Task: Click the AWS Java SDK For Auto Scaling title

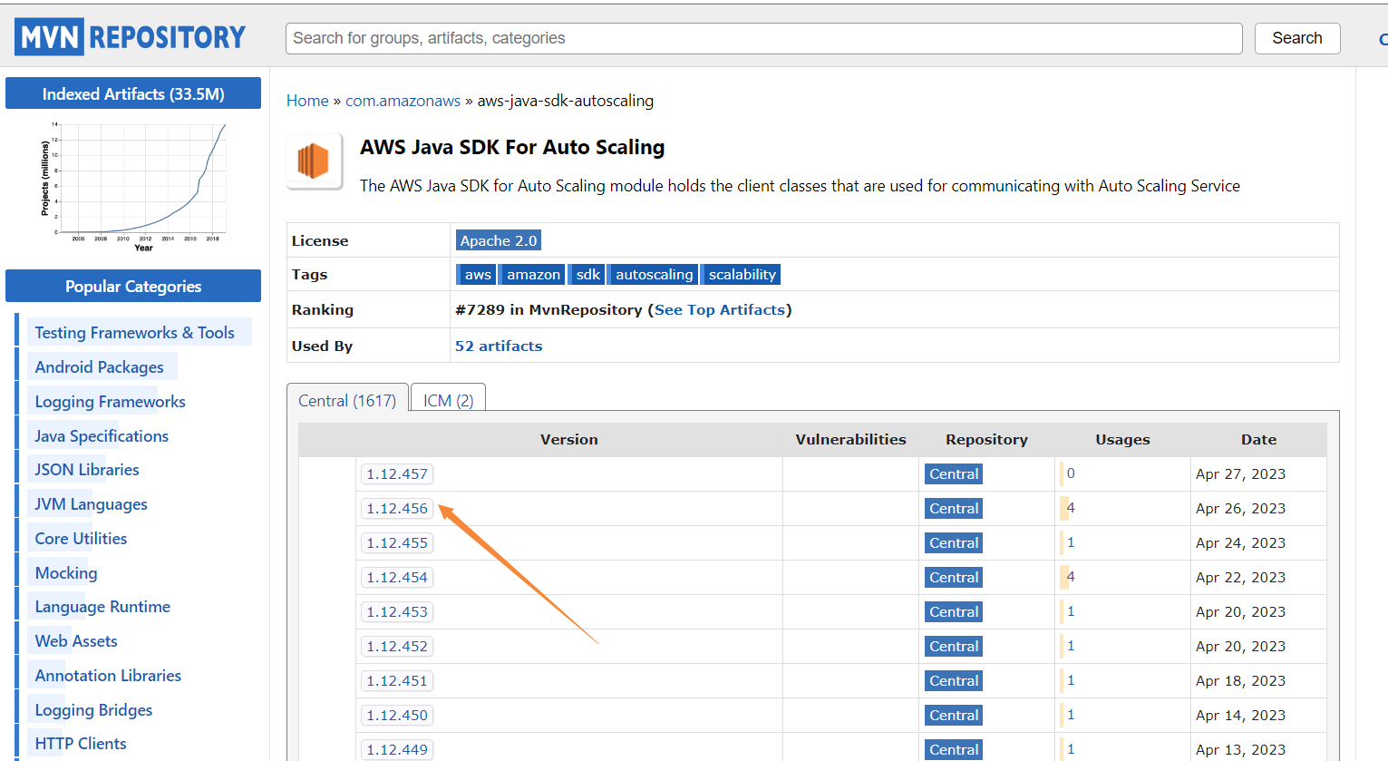Action: coord(512,147)
